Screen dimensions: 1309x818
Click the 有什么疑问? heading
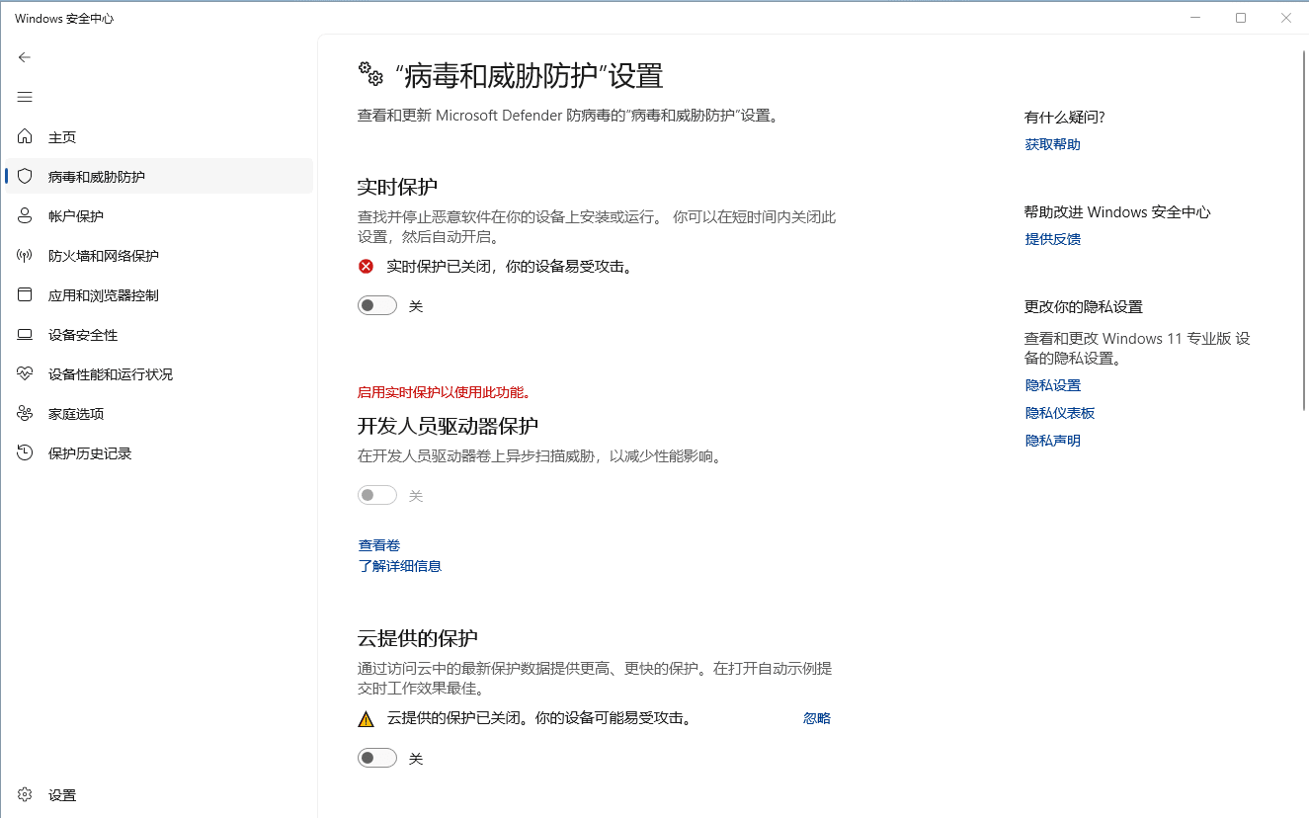[1065, 117]
